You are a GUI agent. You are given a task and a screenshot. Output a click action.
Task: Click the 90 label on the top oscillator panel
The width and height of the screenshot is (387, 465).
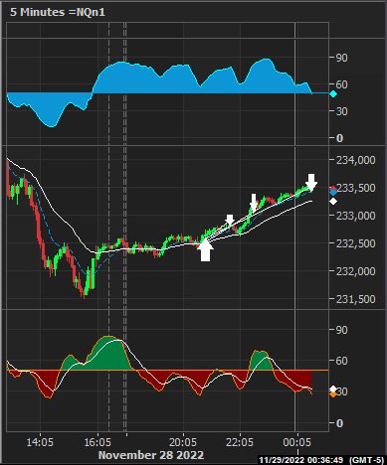click(342, 58)
